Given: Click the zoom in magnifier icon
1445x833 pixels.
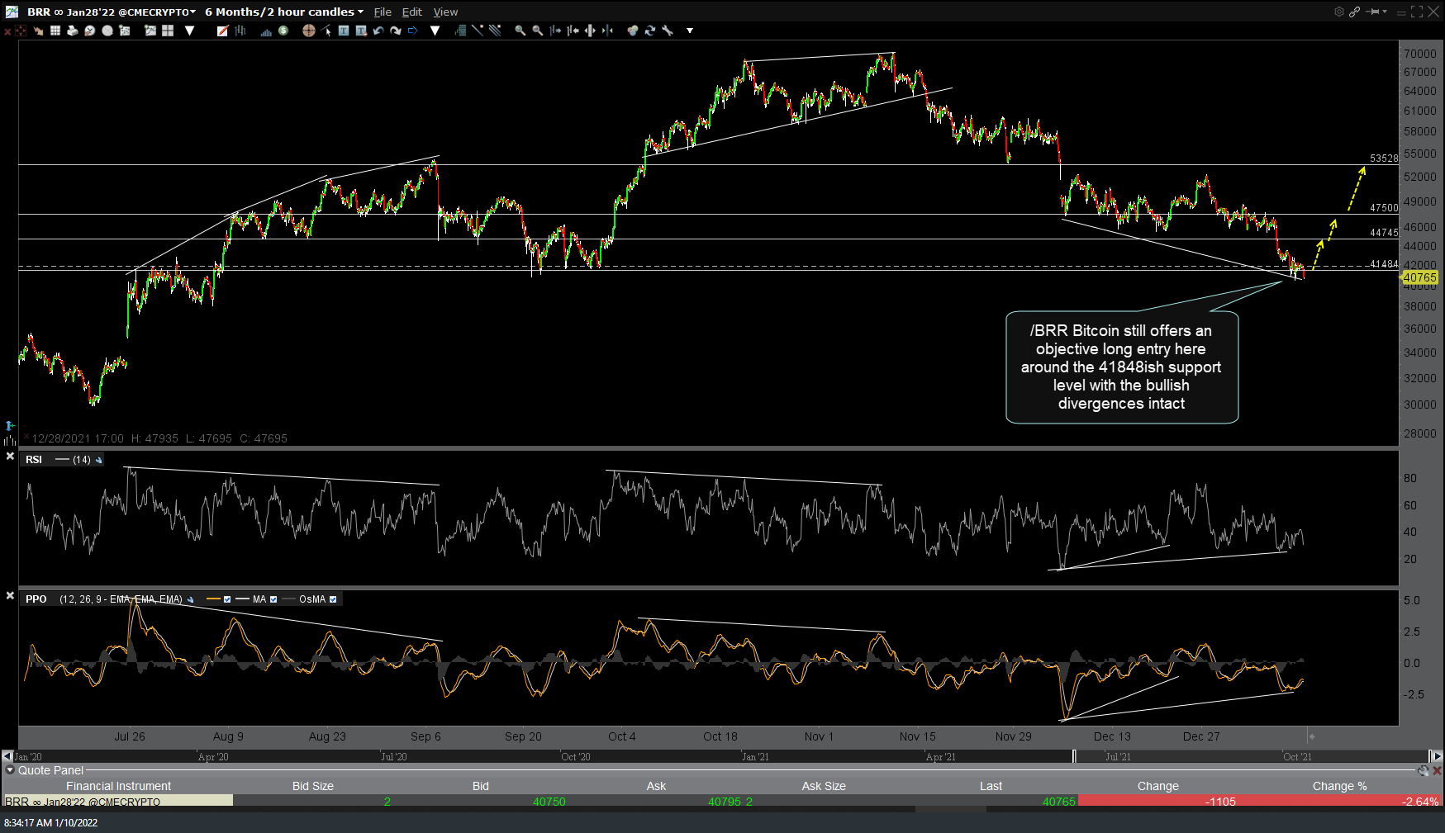Looking at the screenshot, I should click(x=520, y=31).
